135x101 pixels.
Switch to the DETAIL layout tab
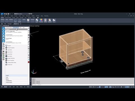pyautogui.click(x=21, y=87)
